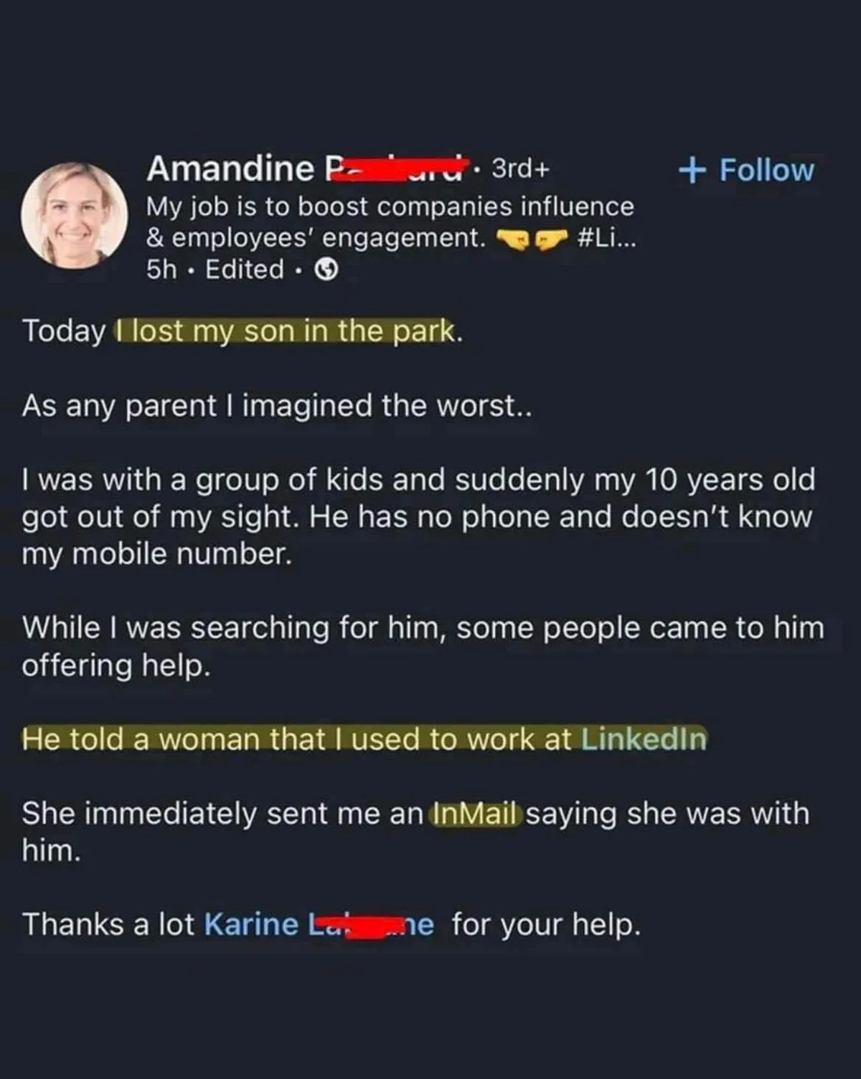861x1079 pixels.
Task: Click the highlighted InMail word
Action: (x=475, y=814)
